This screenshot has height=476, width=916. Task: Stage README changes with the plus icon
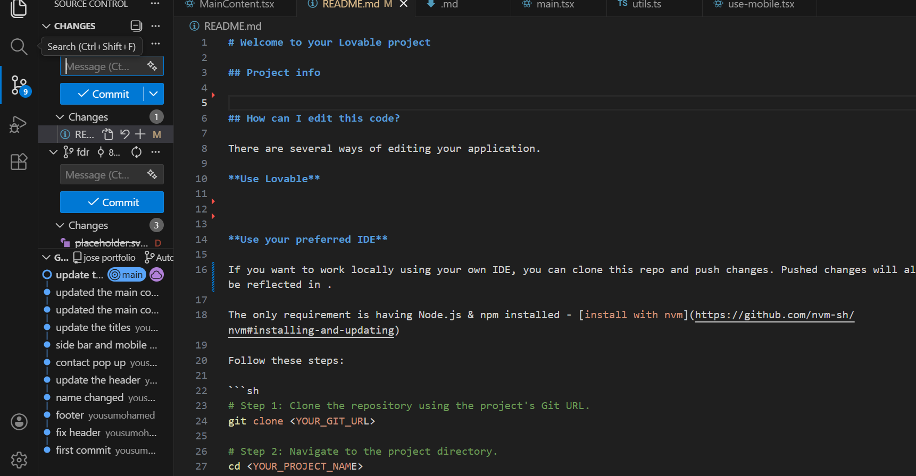coord(140,134)
